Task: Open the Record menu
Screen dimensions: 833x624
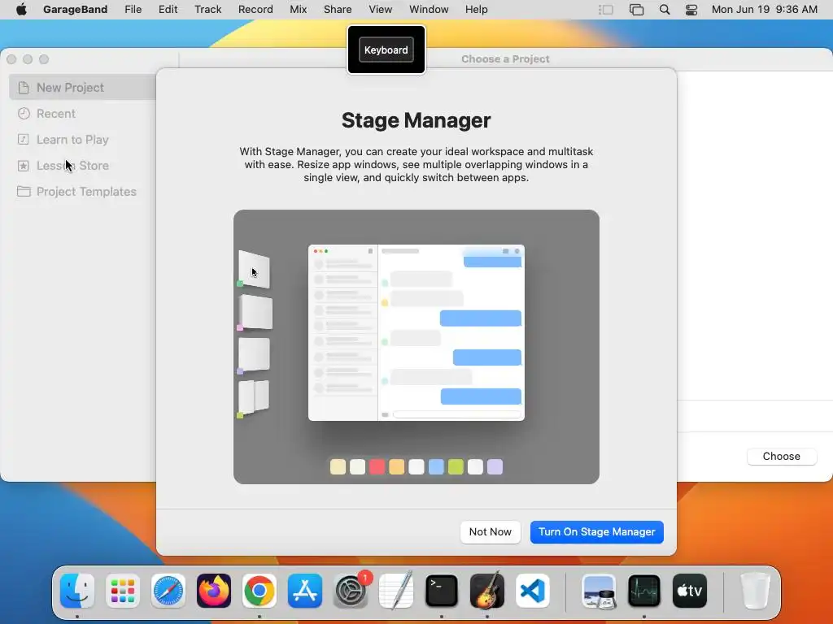Action: tap(255, 10)
